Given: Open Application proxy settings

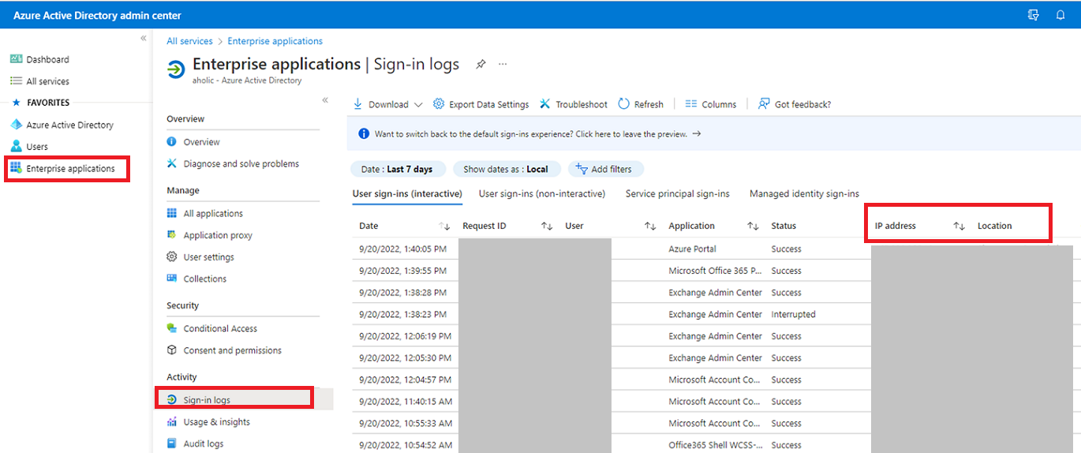Looking at the screenshot, I should 218,235.
